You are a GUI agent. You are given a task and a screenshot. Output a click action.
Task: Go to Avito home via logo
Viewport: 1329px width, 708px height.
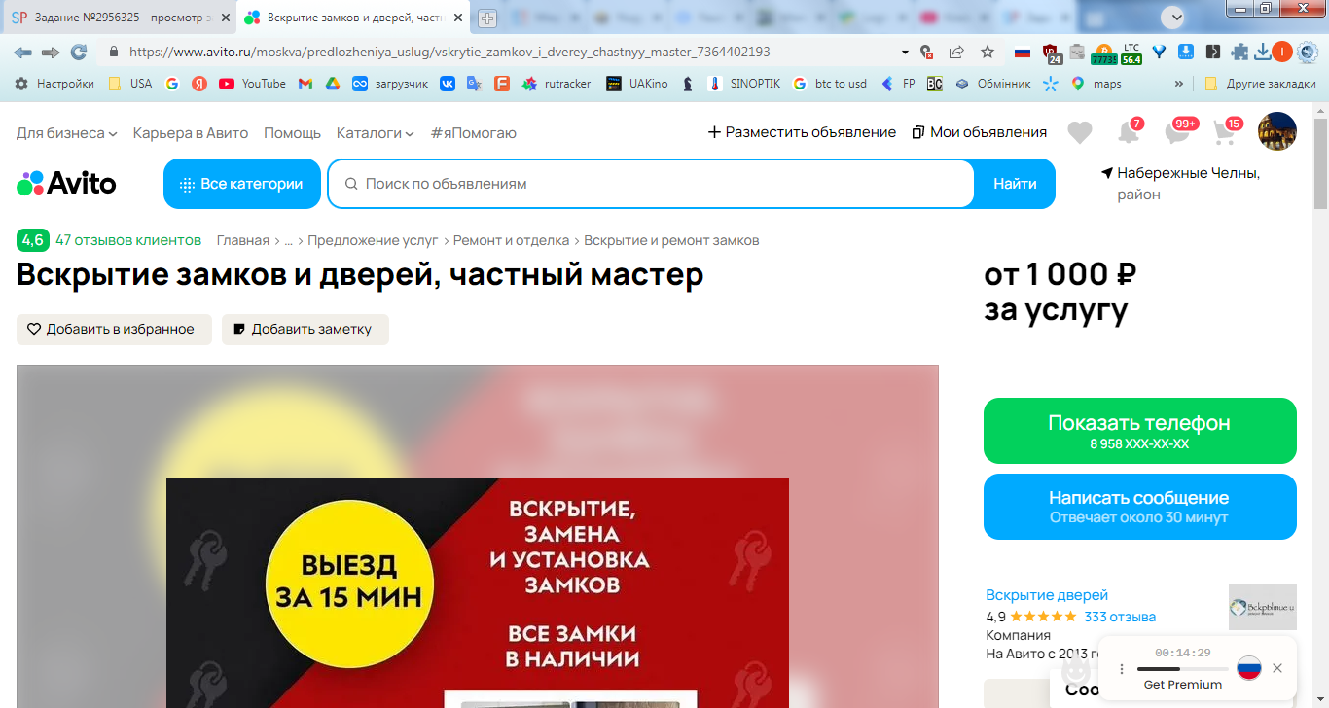pyautogui.click(x=66, y=183)
